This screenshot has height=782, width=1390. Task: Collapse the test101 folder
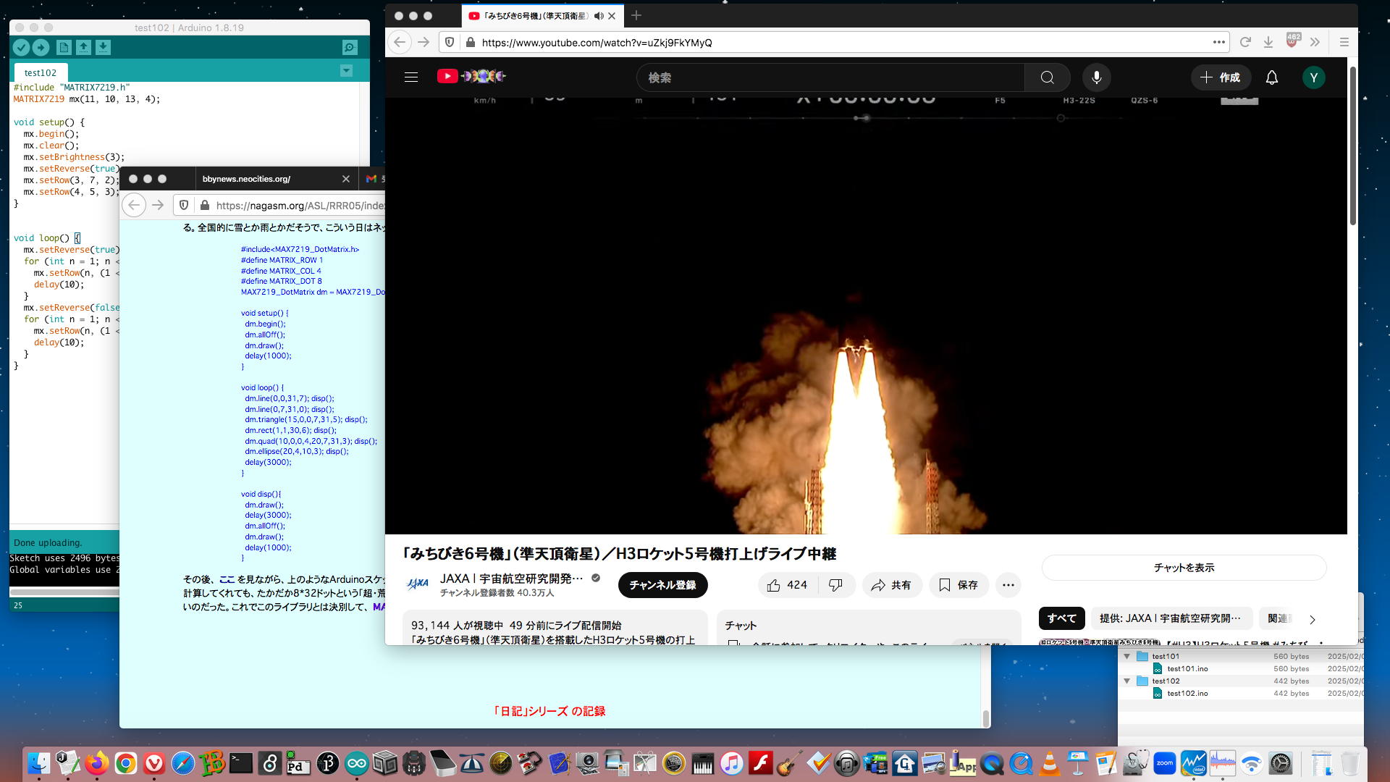[x=1126, y=656]
